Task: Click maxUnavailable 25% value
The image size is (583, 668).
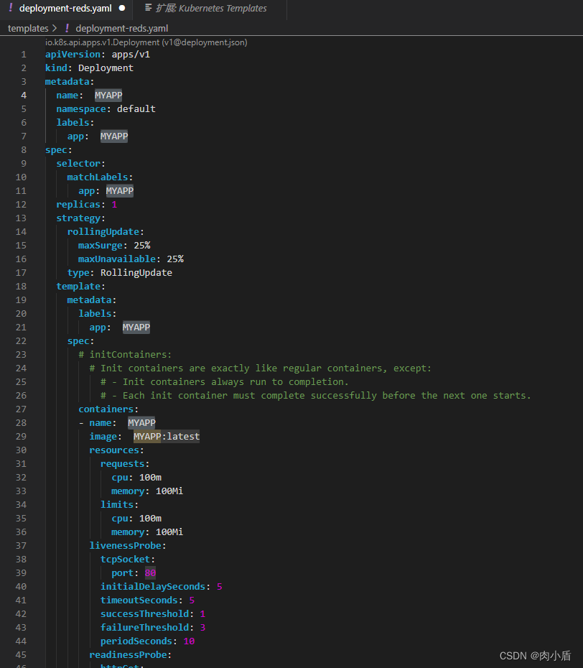Action: 175,259
